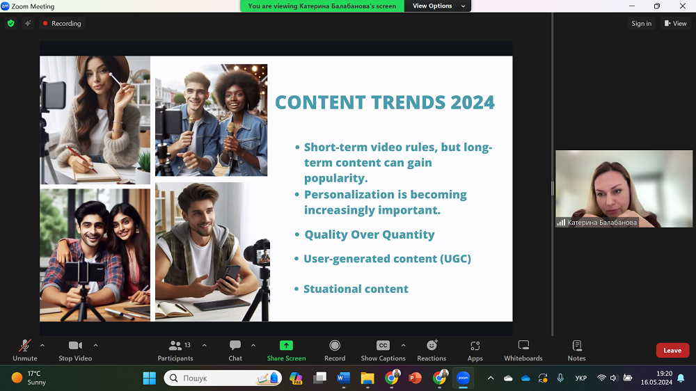Open PowerPoint from the taskbar
This screenshot has width=696, height=391.
point(416,378)
